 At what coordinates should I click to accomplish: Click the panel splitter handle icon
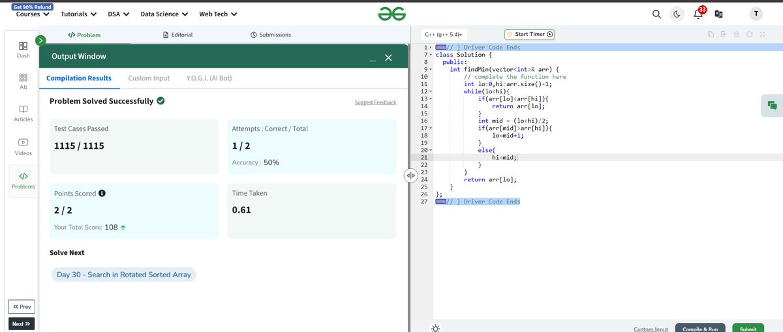pos(410,175)
